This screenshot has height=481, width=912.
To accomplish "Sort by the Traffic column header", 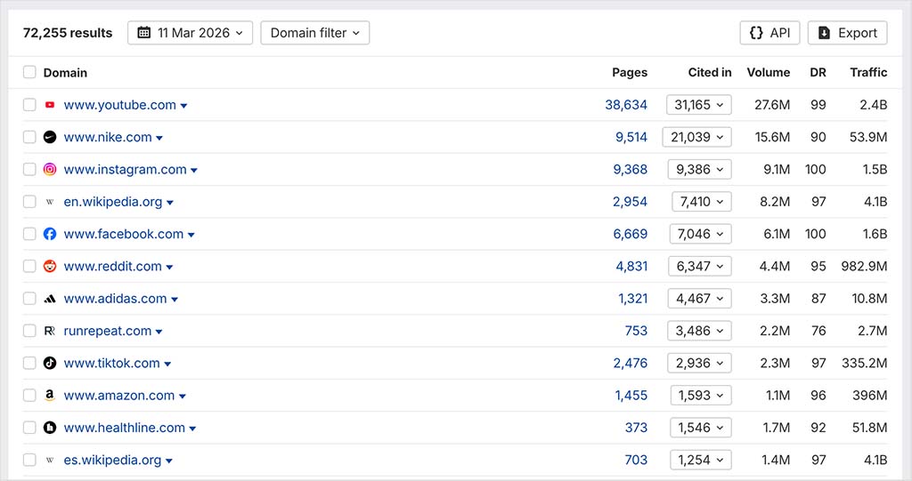I will point(868,72).
